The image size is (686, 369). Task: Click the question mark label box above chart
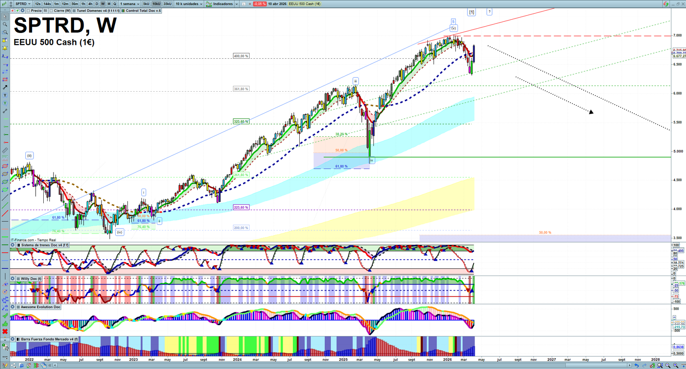tap(489, 12)
